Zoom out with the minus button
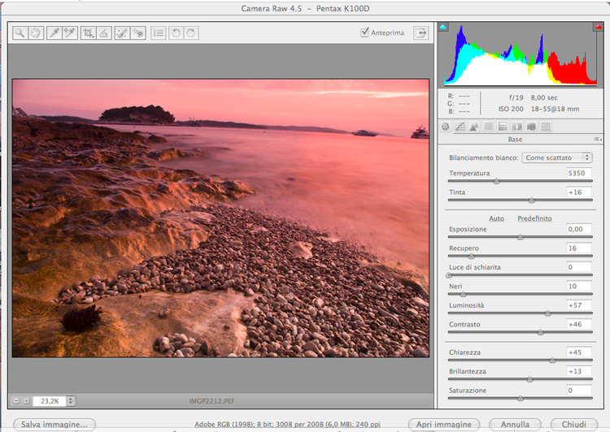This screenshot has width=610, height=432. (16, 400)
